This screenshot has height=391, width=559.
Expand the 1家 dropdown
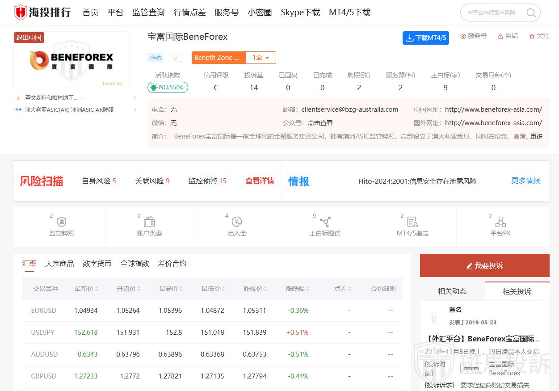pos(261,58)
